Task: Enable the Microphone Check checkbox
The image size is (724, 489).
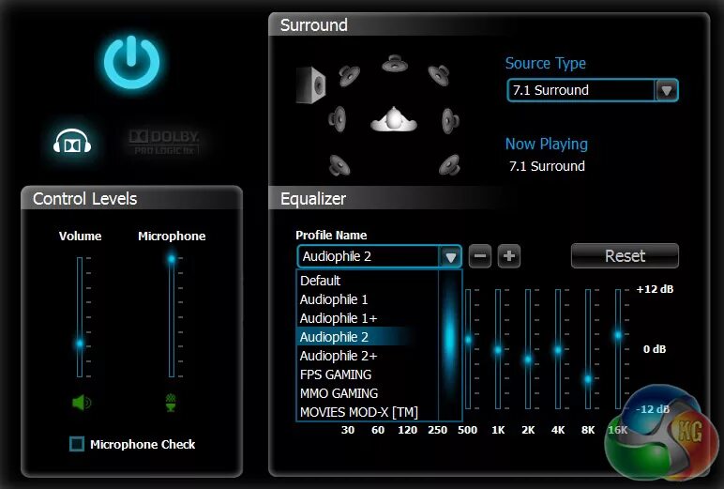Action: [77, 444]
